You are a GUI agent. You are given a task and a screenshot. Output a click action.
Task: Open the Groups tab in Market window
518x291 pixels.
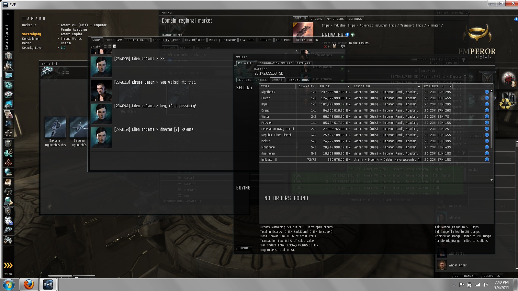click(316, 19)
